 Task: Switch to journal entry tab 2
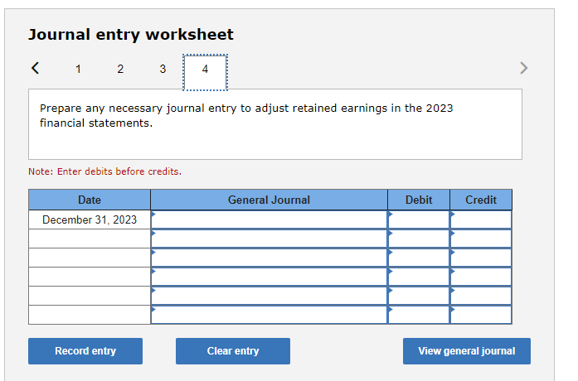click(120, 69)
